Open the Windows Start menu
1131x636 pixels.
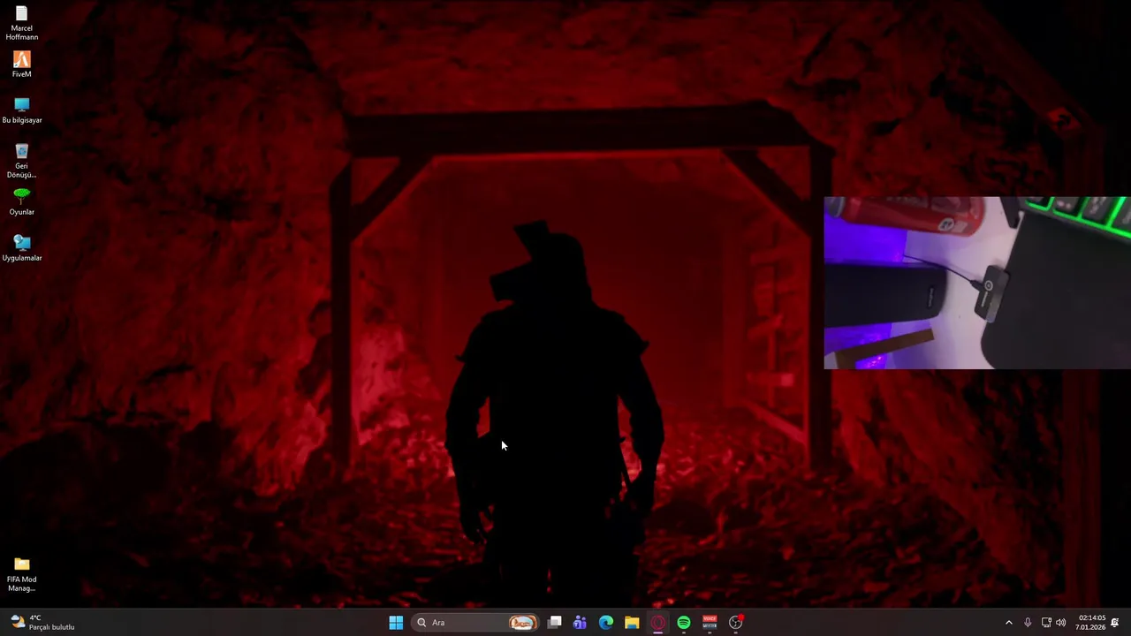click(x=396, y=623)
